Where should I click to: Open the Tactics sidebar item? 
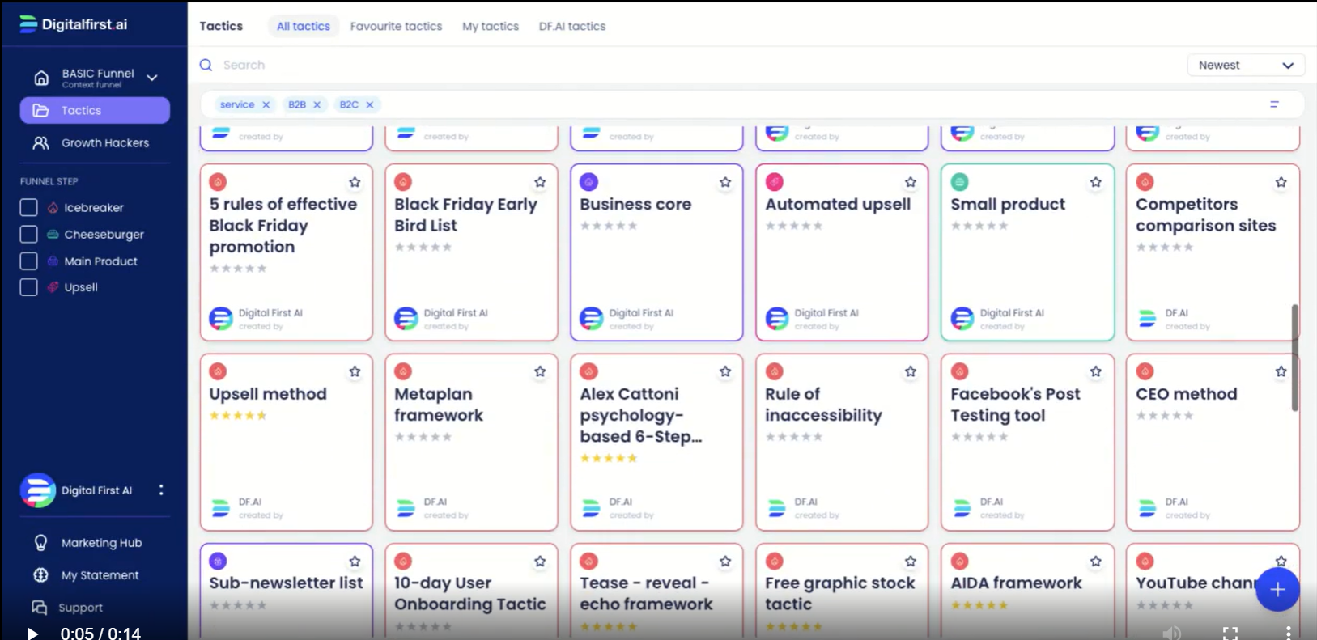pos(95,111)
